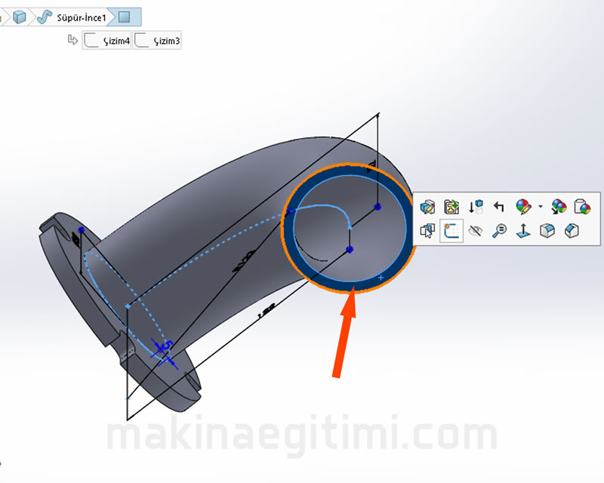This screenshot has height=483, width=604.
Task: Click the Appearances color ball icon
Action: tap(523, 207)
